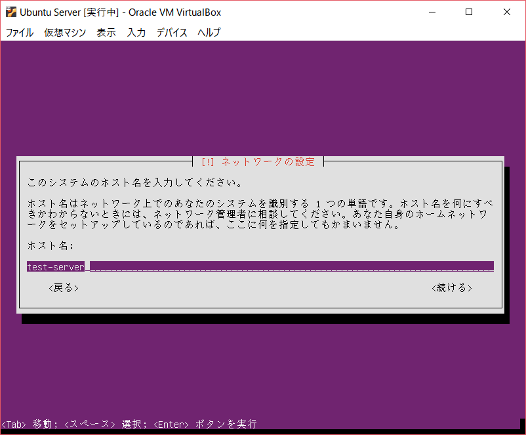
Task: Open the デバイス menu
Action: [x=172, y=32]
